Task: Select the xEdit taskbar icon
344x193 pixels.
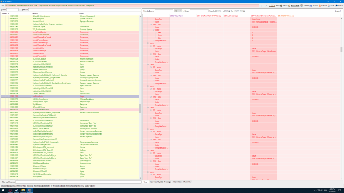Action: [x=30, y=190]
